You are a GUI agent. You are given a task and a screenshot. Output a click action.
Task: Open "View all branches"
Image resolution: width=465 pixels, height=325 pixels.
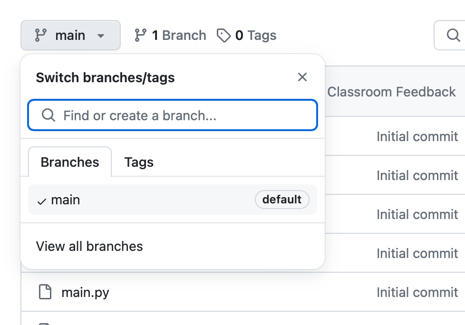(x=89, y=246)
